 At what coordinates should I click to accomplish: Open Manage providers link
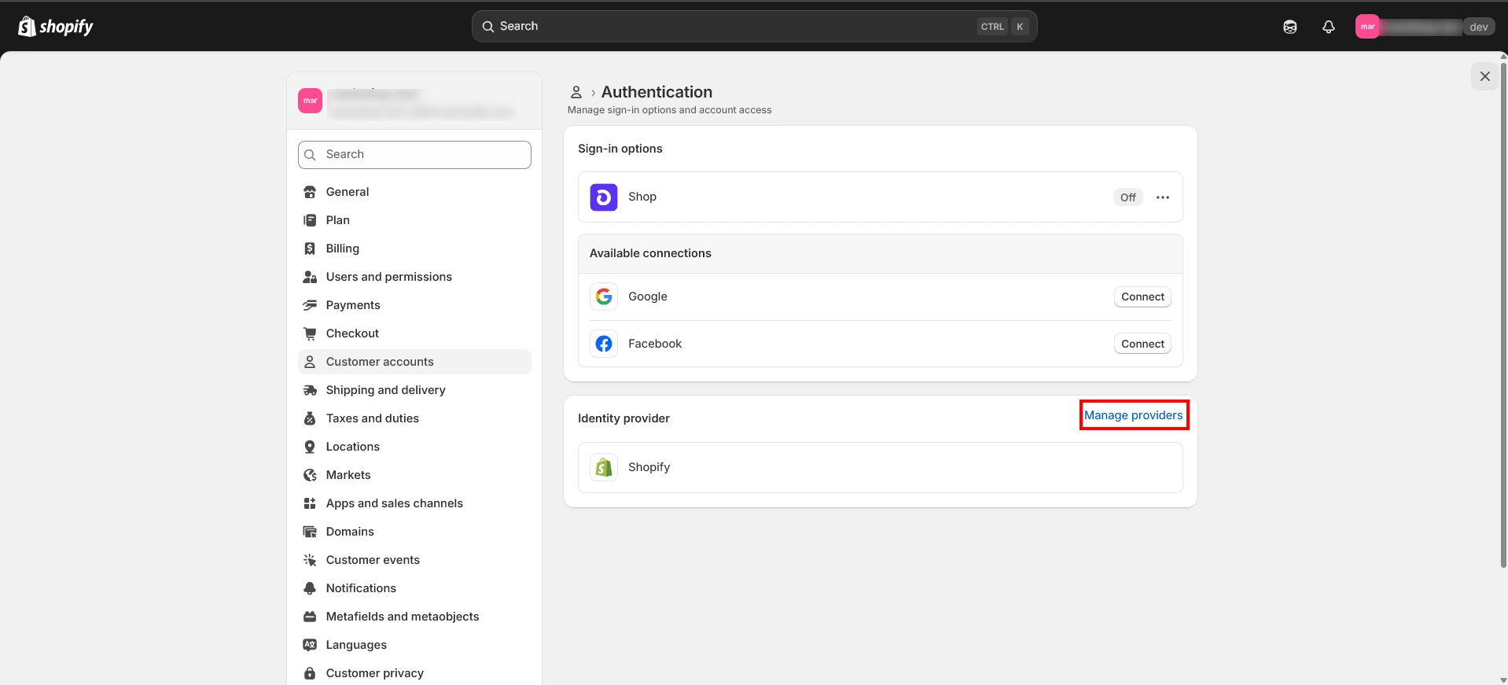[1134, 415]
